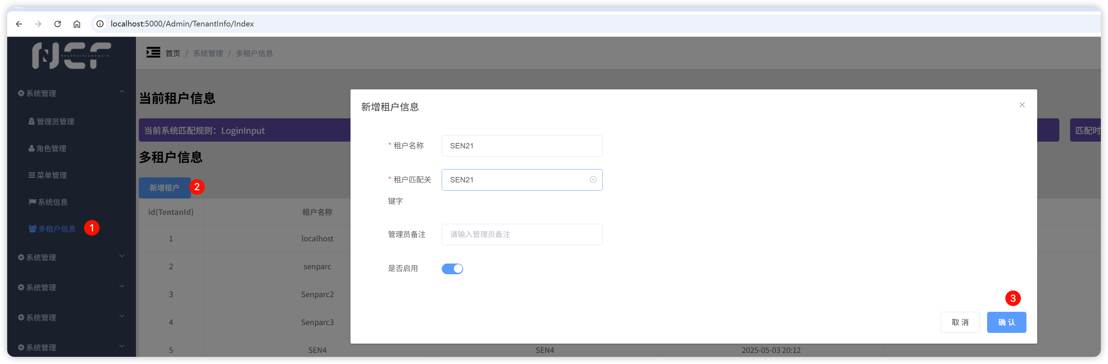The width and height of the screenshot is (1108, 364).
Task: Click the 首页 breadcrumb link
Action: click(173, 53)
